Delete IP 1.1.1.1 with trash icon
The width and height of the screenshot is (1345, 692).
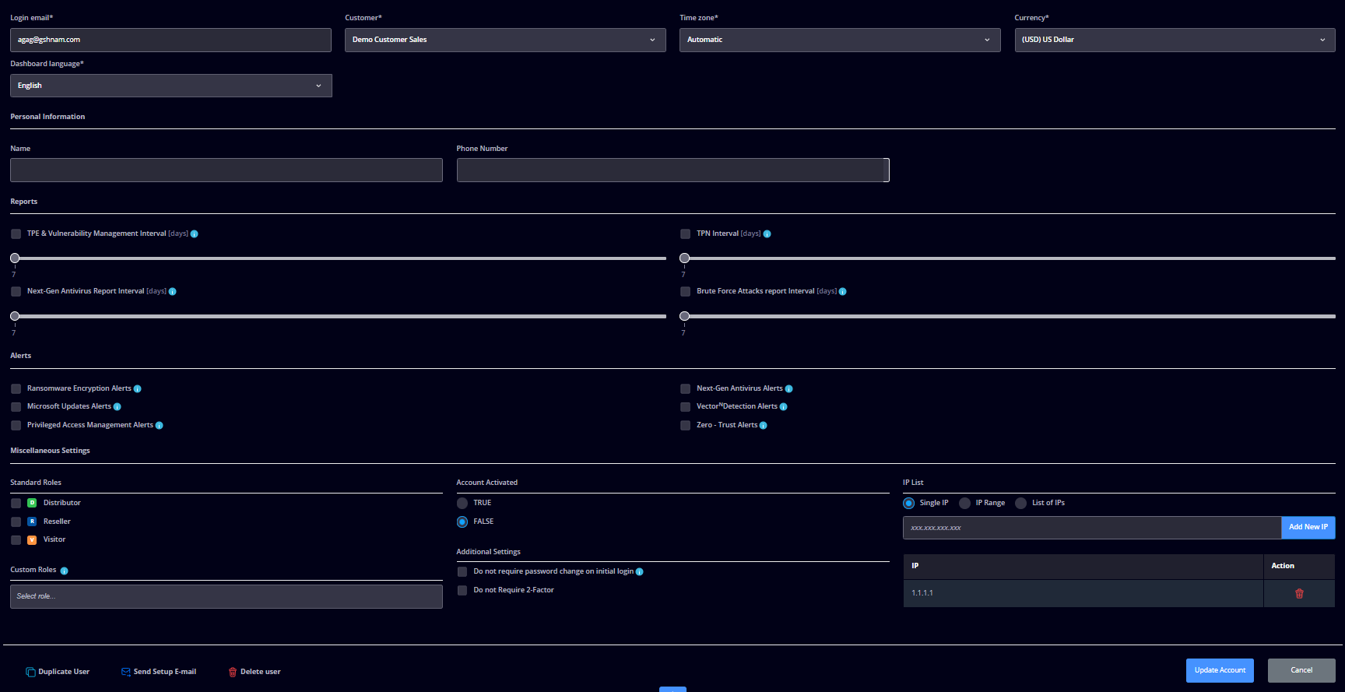[1299, 593]
